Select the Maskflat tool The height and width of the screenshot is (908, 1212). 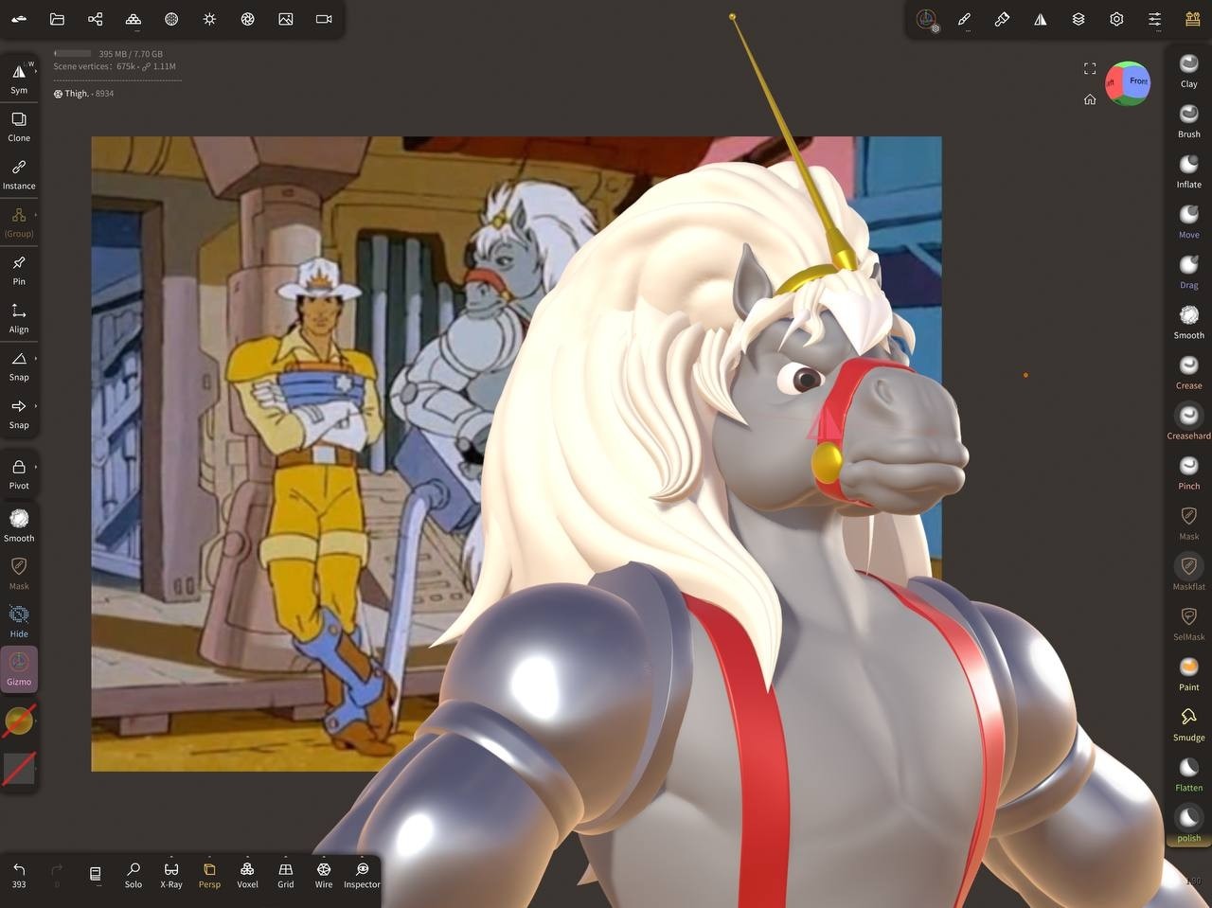point(1188,573)
